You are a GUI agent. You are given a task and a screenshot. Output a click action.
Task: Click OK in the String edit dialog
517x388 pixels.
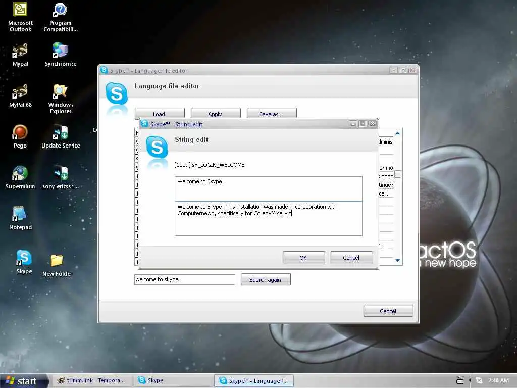point(303,257)
